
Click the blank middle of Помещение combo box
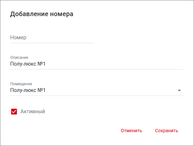click(x=110, y=90)
